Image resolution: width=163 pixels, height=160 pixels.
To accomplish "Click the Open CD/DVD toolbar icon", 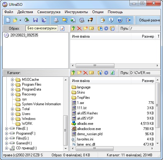I will pos(27,20).
